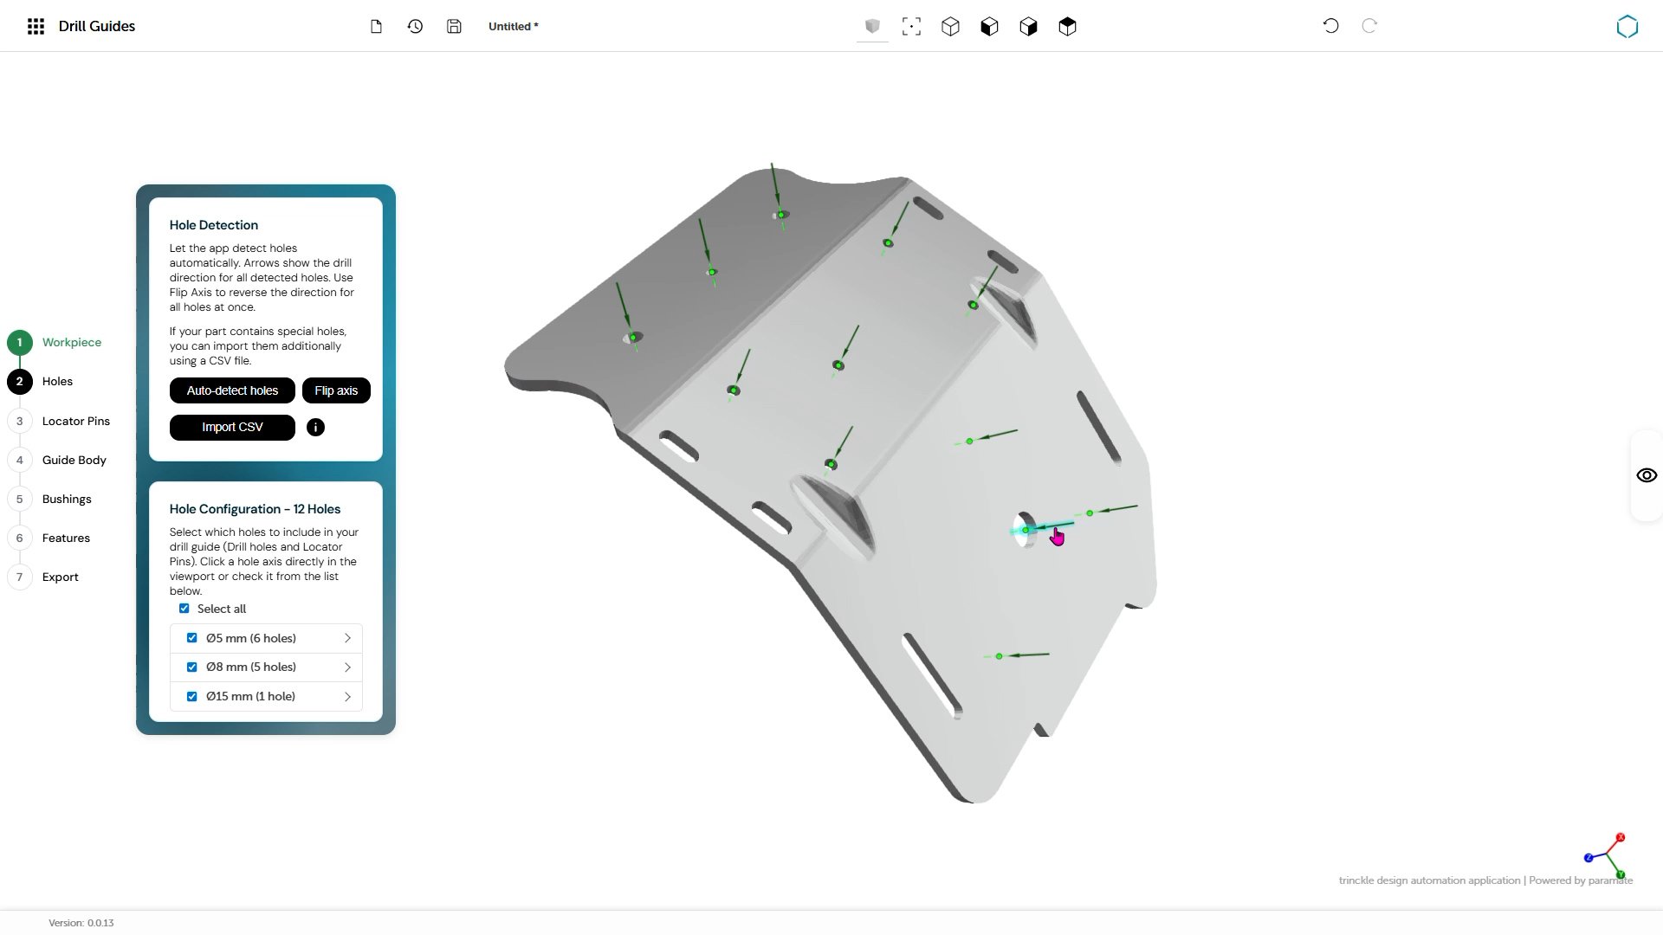Screen dimensions: 1663x935
Task: Click the Hole Detection heading
Action: click(x=214, y=225)
